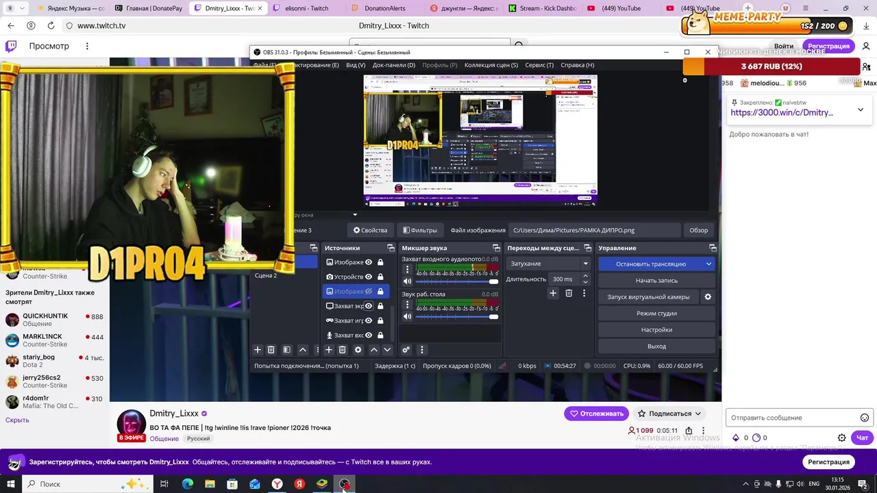Unlock the Захват игр source lock
The height and width of the screenshot is (493, 877).
pyautogui.click(x=380, y=320)
